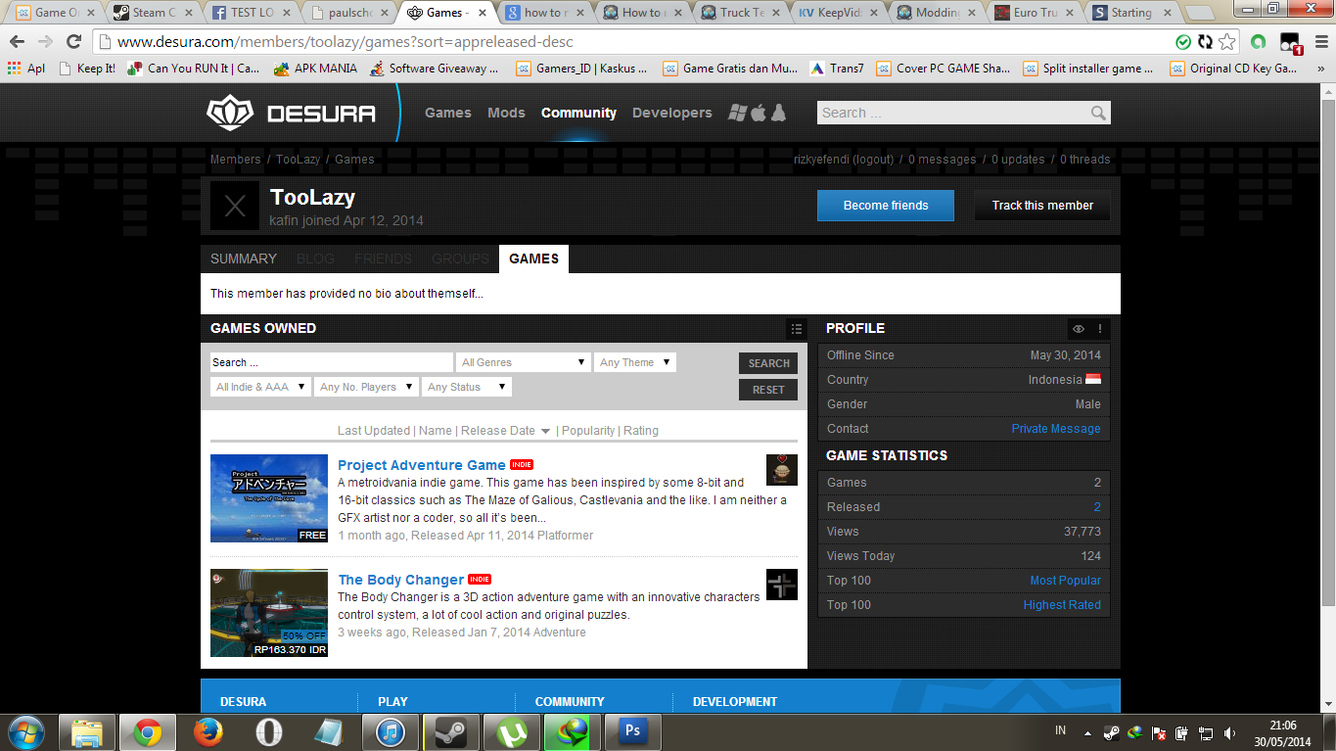The image size is (1336, 751).
Task: Open the Community menu in Desura header
Action: point(578,113)
